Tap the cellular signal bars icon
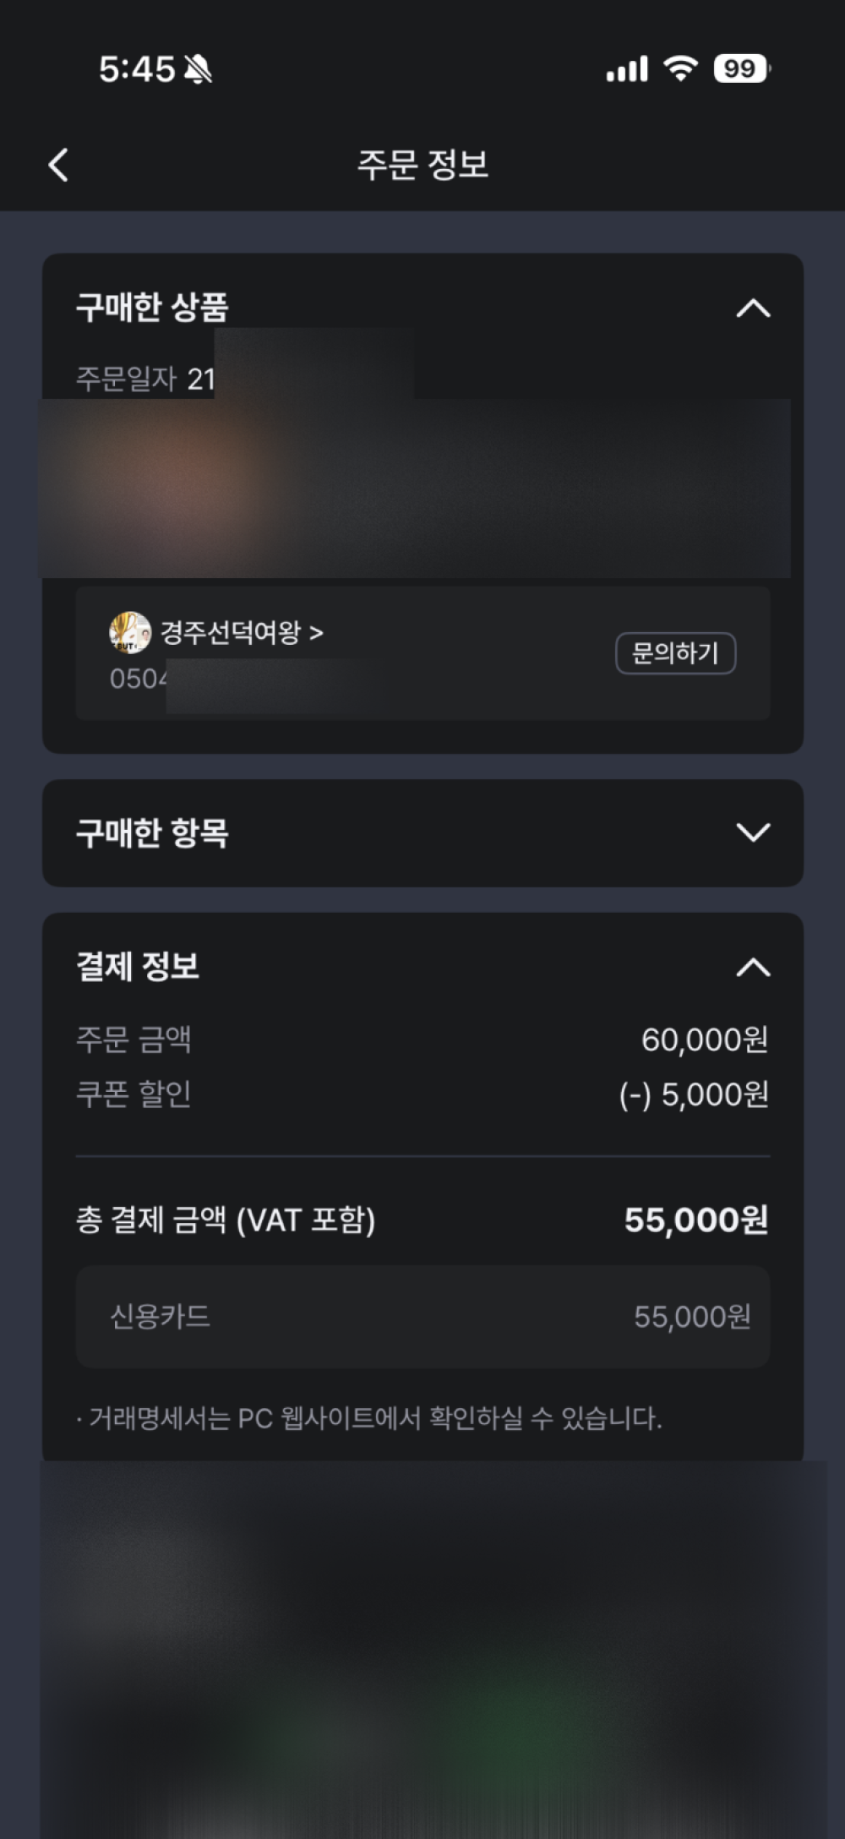Viewport: 845px width, 1839px height. pos(627,68)
